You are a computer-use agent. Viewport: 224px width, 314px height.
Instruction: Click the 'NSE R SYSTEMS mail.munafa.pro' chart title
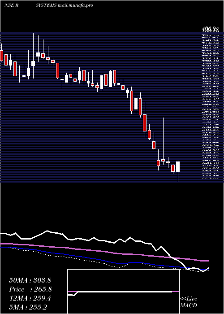pos(48,5)
